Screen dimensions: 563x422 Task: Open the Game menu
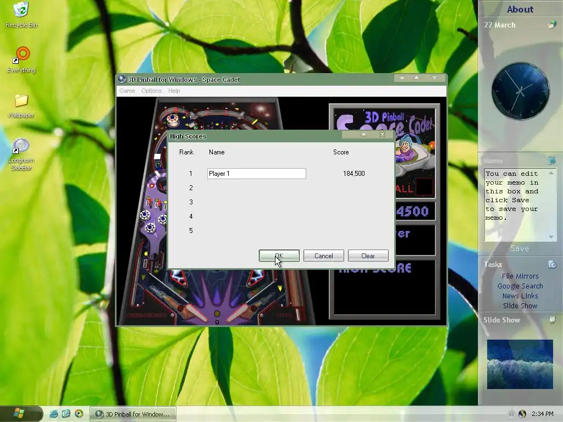pos(127,91)
